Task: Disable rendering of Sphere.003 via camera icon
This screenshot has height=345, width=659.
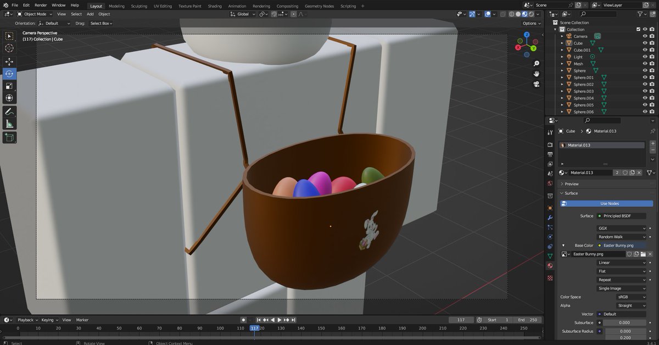Action: [x=652, y=91]
